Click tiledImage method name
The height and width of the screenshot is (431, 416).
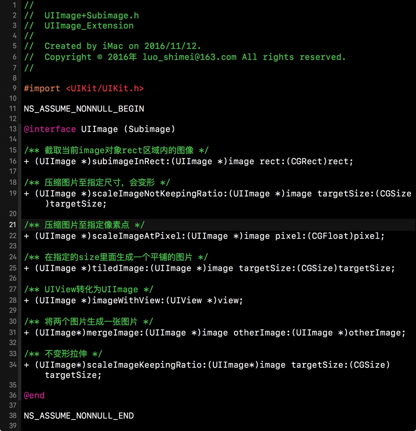[120, 268]
